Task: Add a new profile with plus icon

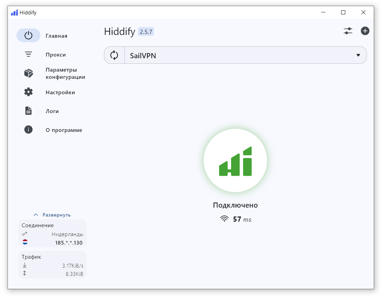Action: 365,31
